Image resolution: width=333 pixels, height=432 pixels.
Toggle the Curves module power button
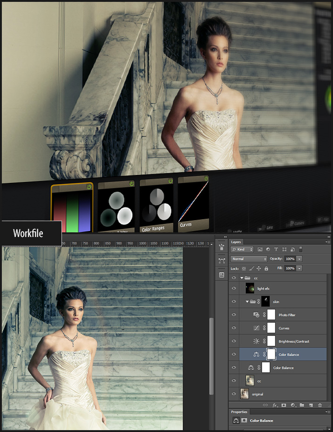pos(206,179)
